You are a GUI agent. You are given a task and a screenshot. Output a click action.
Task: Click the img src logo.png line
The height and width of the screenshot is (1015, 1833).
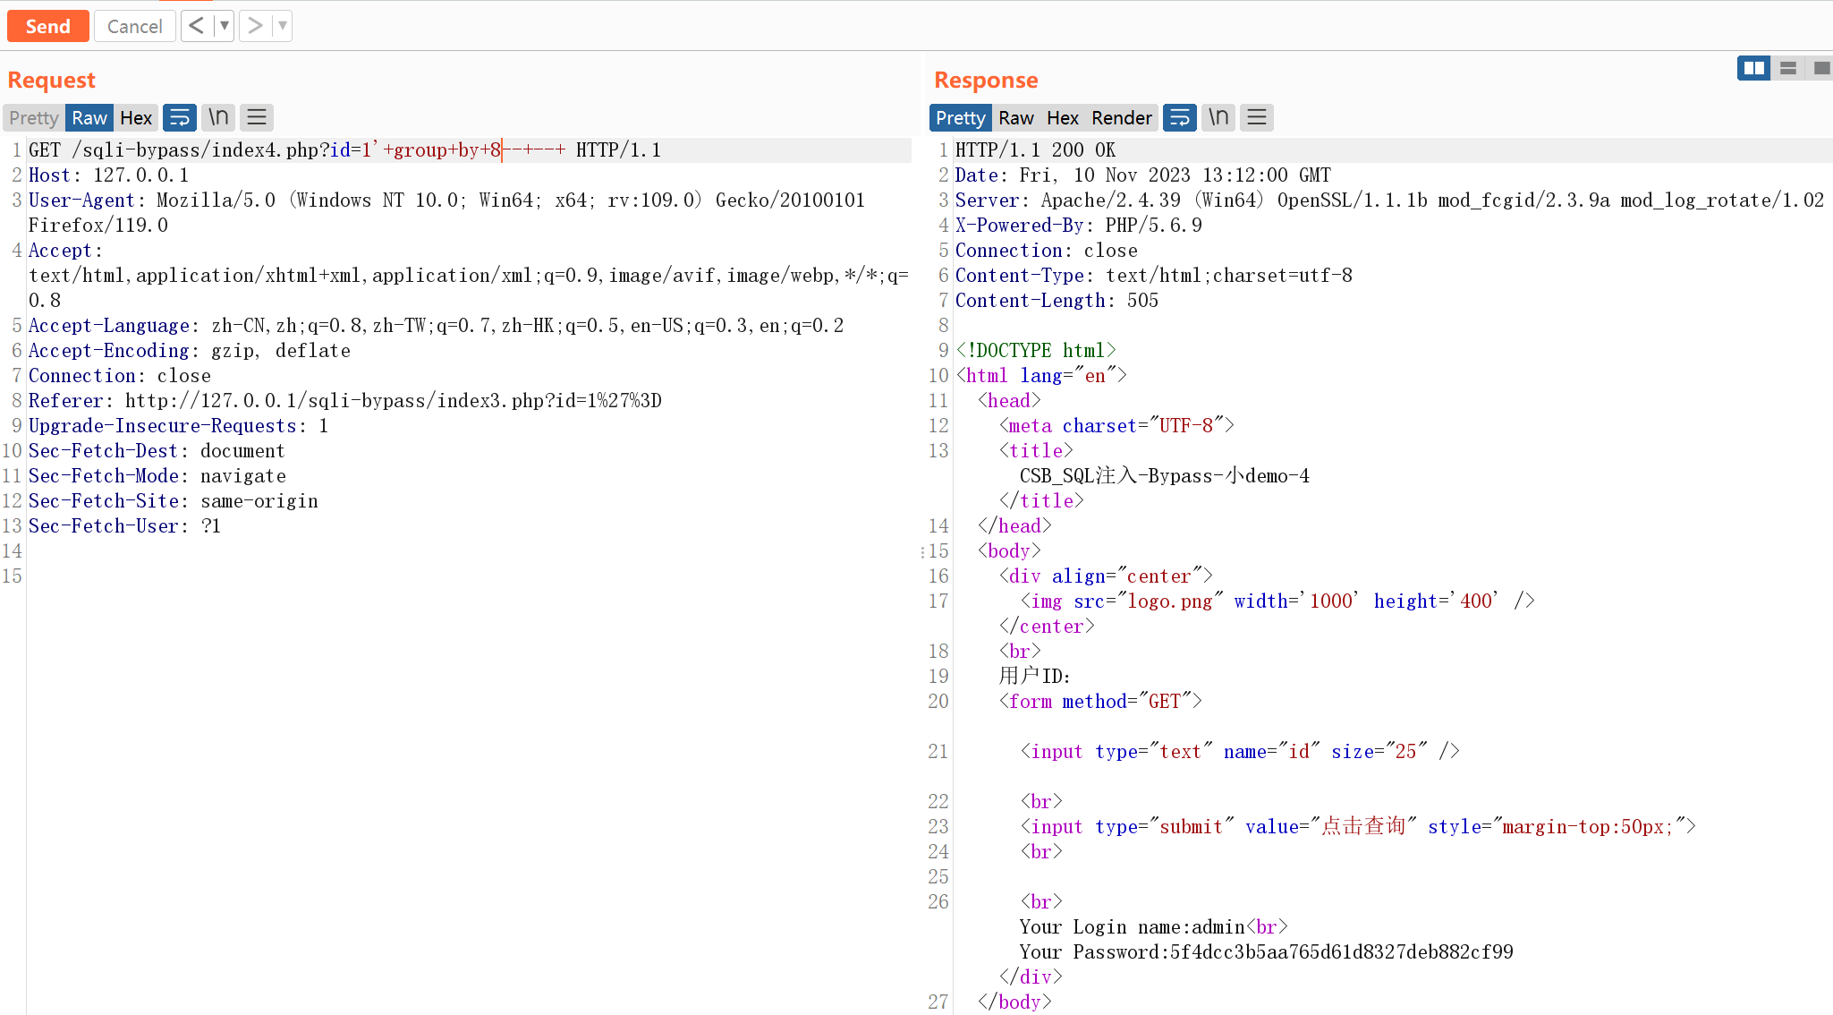click(x=1277, y=601)
